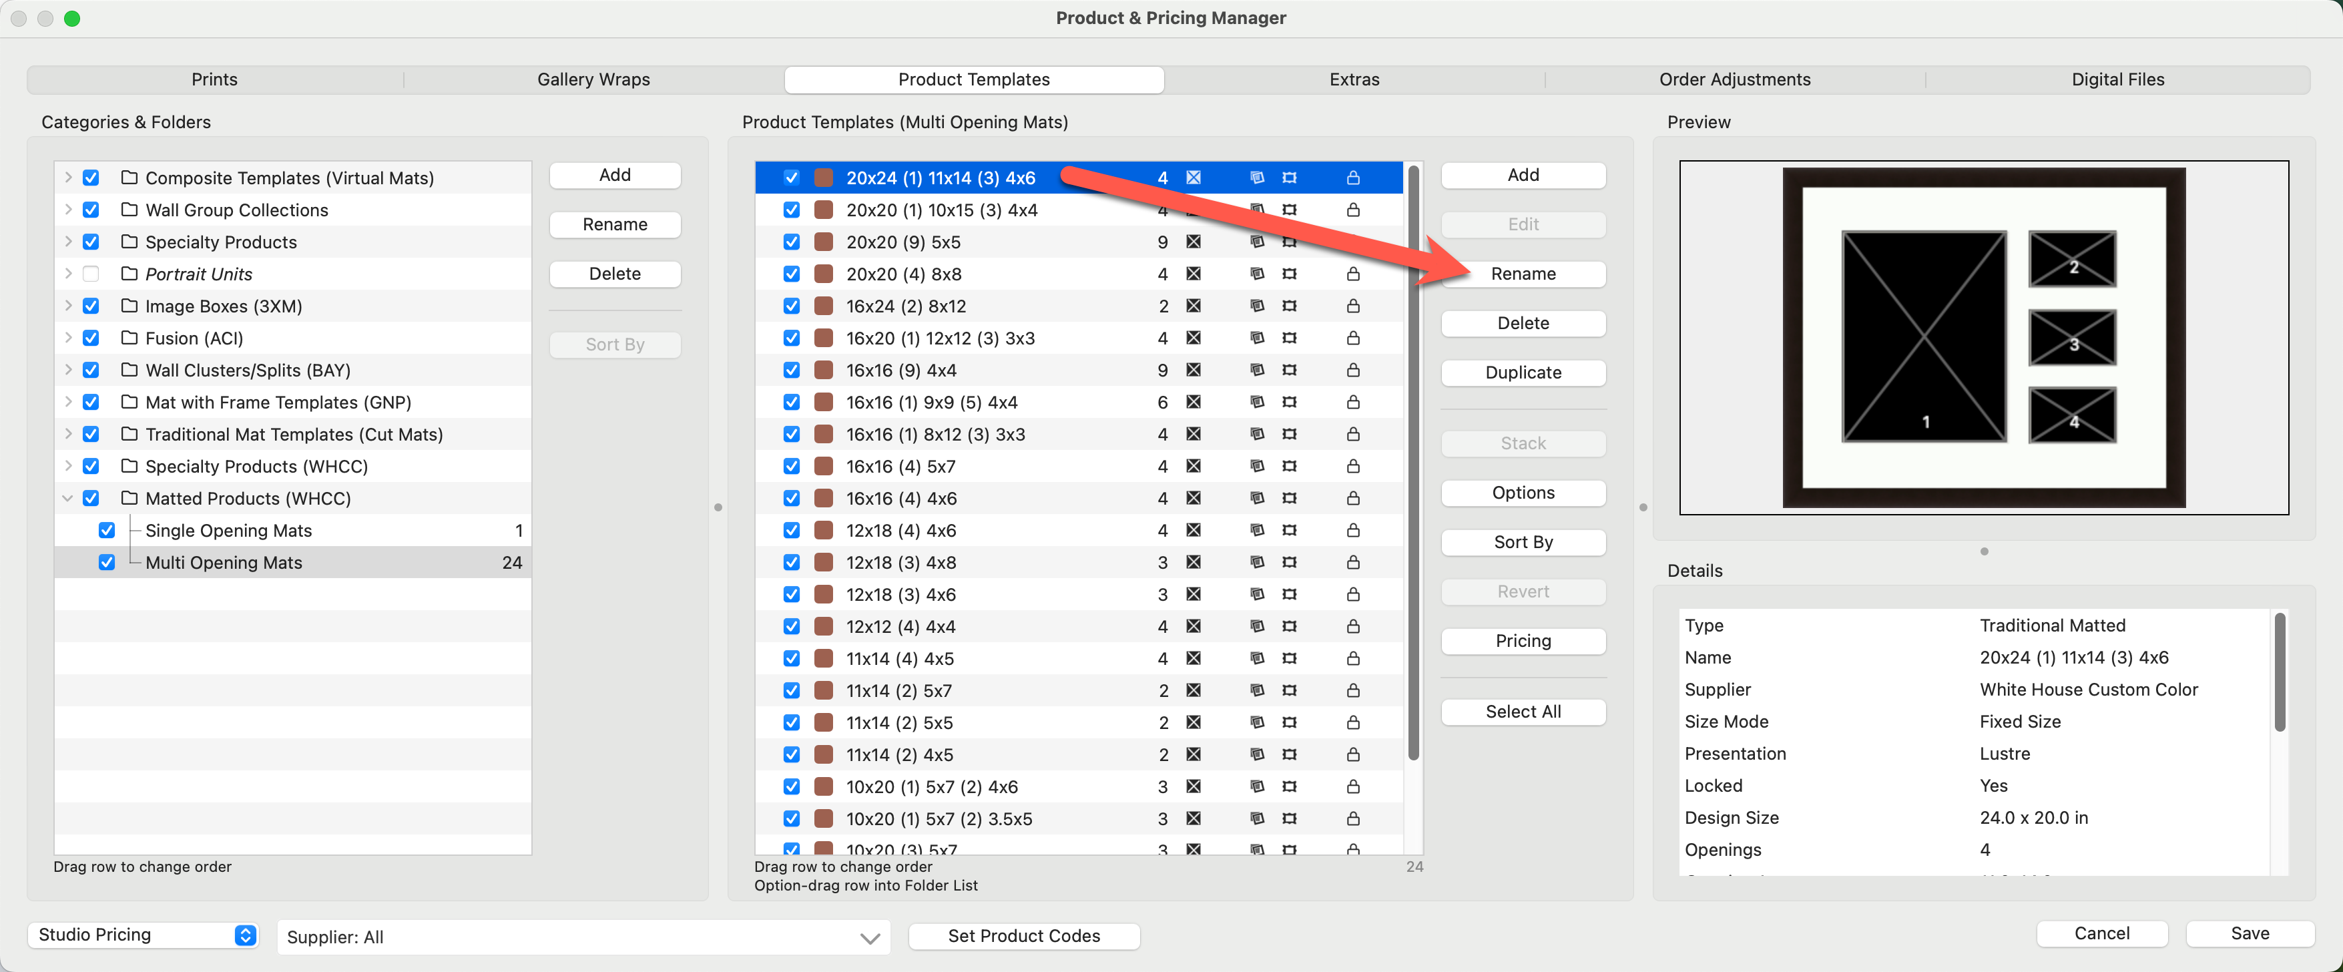Screen dimensions: 2343x972
Task: Click folder icon of Wall Group Collections
Action: [129, 210]
